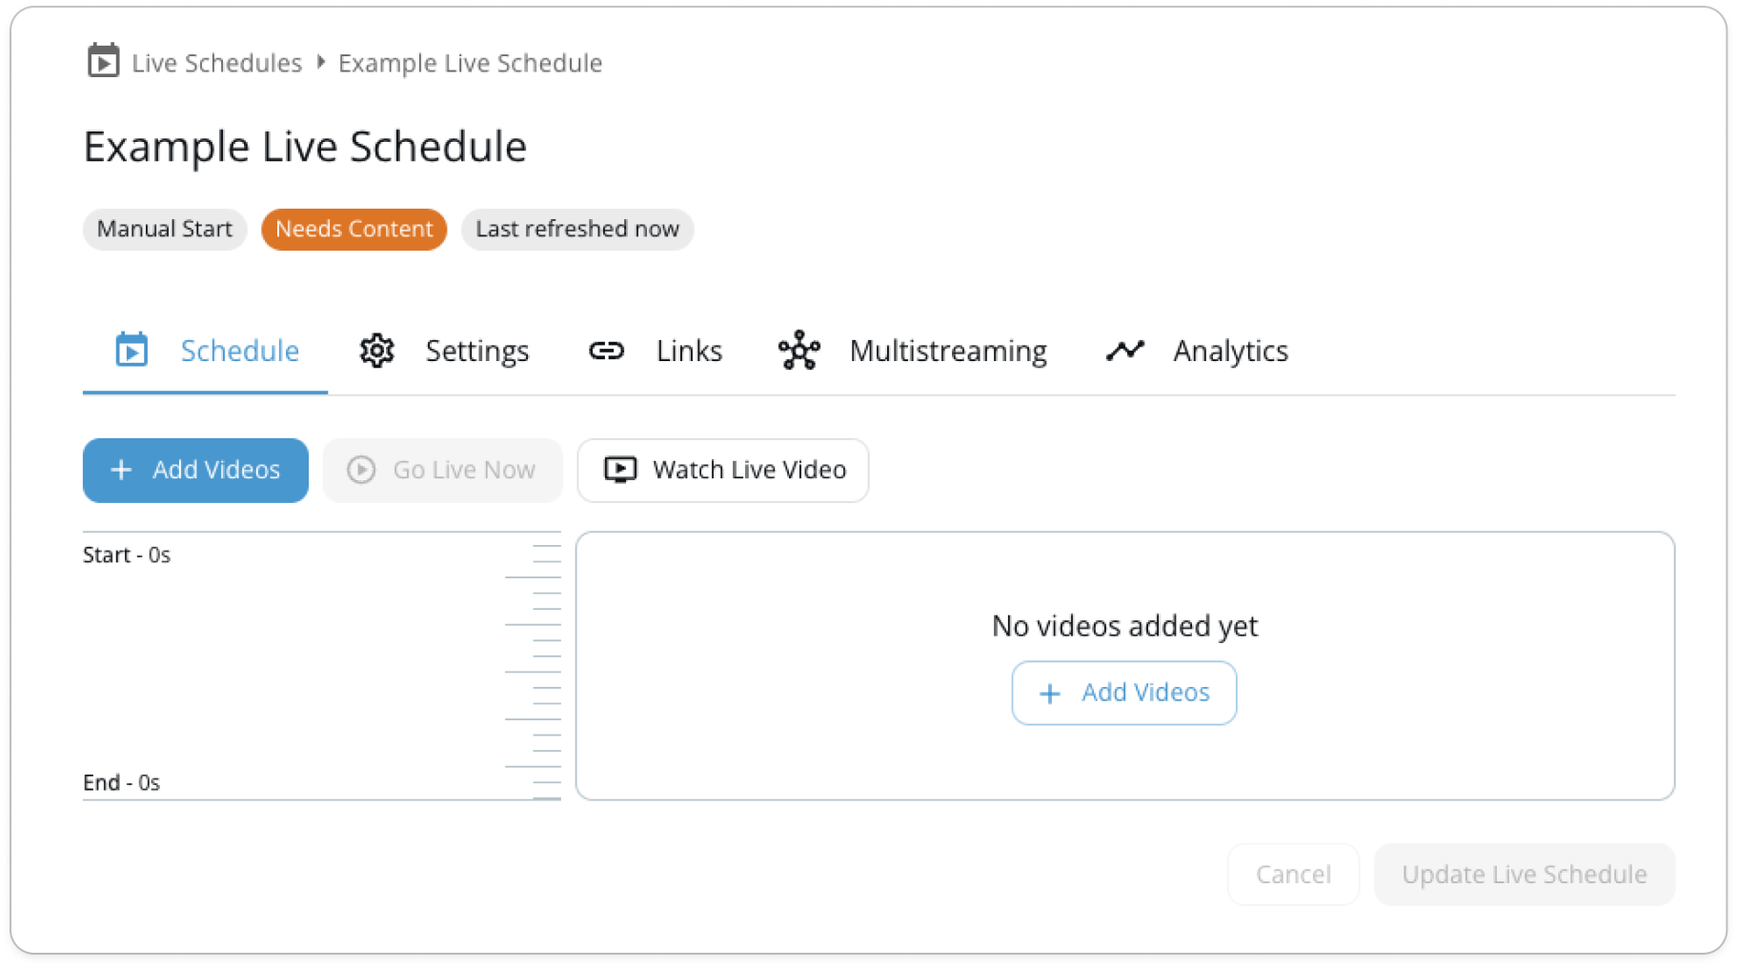Click the monitor icon in Watch Live Video
Image resolution: width=1738 pixels, height=968 pixels.
click(x=620, y=470)
